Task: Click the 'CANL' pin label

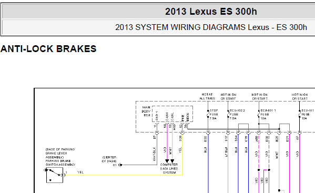Action: coord(172,116)
